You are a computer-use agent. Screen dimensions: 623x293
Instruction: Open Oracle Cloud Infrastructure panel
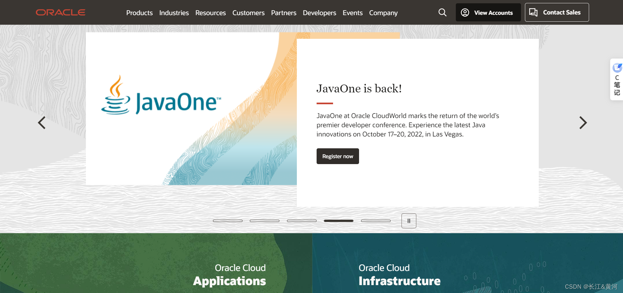coord(467,263)
